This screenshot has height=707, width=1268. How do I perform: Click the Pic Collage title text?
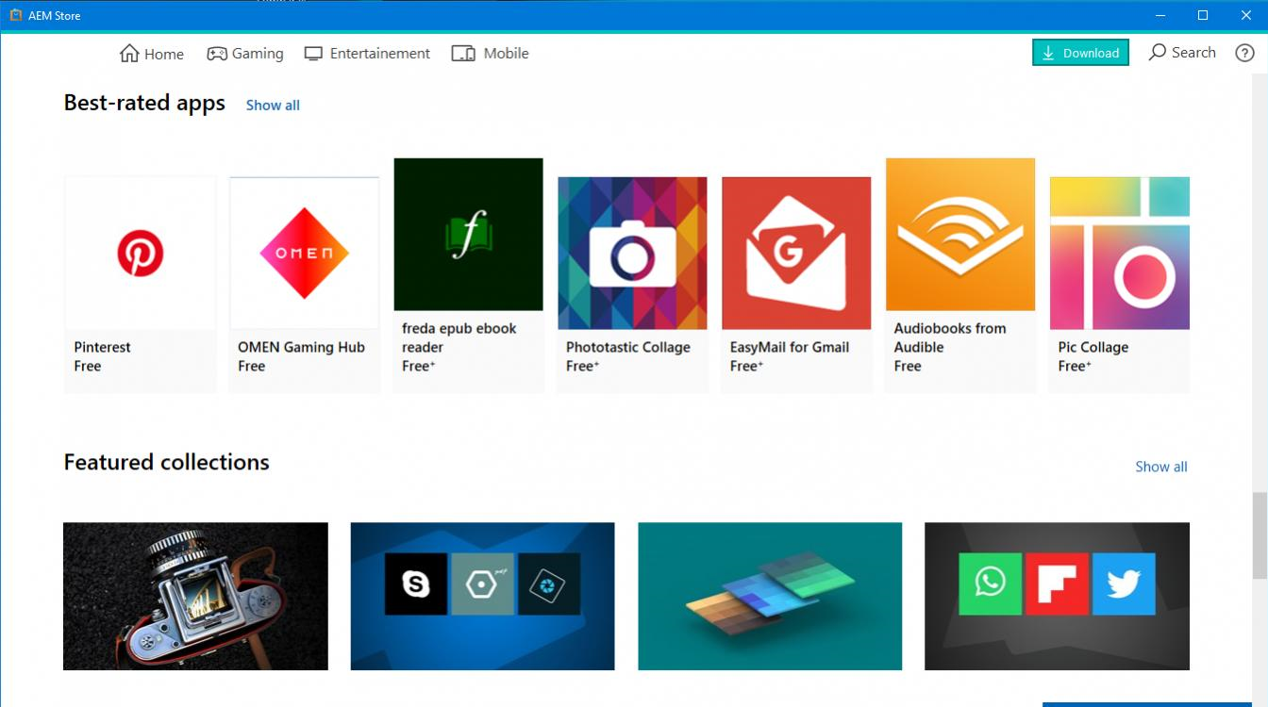click(x=1093, y=347)
